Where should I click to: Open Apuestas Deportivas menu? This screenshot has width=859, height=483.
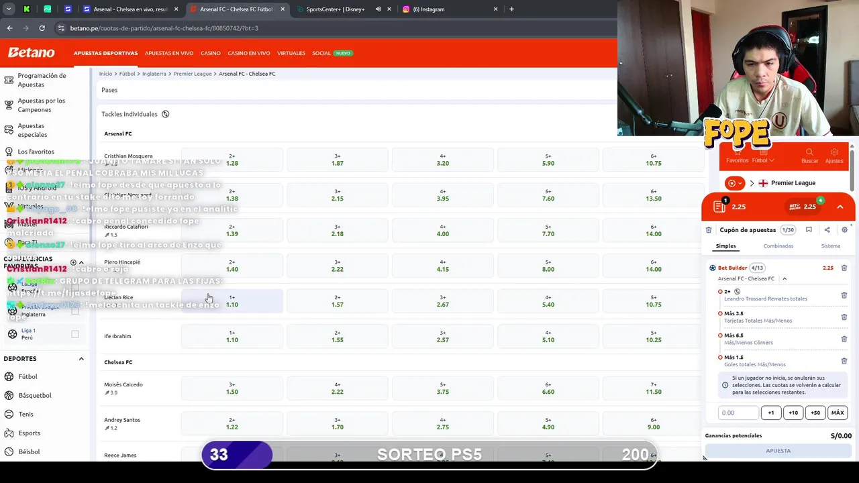point(105,53)
